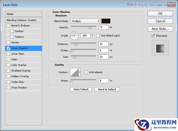Enable the Pattern Overlay checkbox
Viewport: 178px width, 131px height.
click(8, 76)
